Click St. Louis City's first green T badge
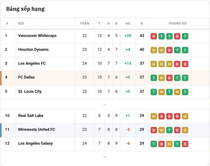 (154, 92)
